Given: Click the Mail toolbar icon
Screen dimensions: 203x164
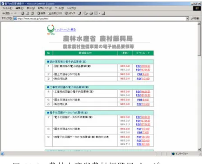Looking at the screenshot, I should (x=85, y=14).
